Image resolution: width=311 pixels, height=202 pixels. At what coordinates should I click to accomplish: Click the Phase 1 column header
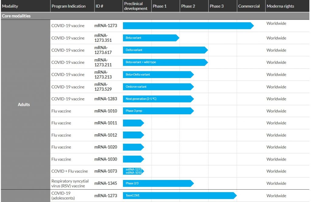[x=166, y=6]
